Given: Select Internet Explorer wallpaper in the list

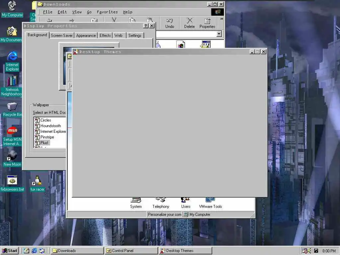Looking at the screenshot, I should coord(50,131).
